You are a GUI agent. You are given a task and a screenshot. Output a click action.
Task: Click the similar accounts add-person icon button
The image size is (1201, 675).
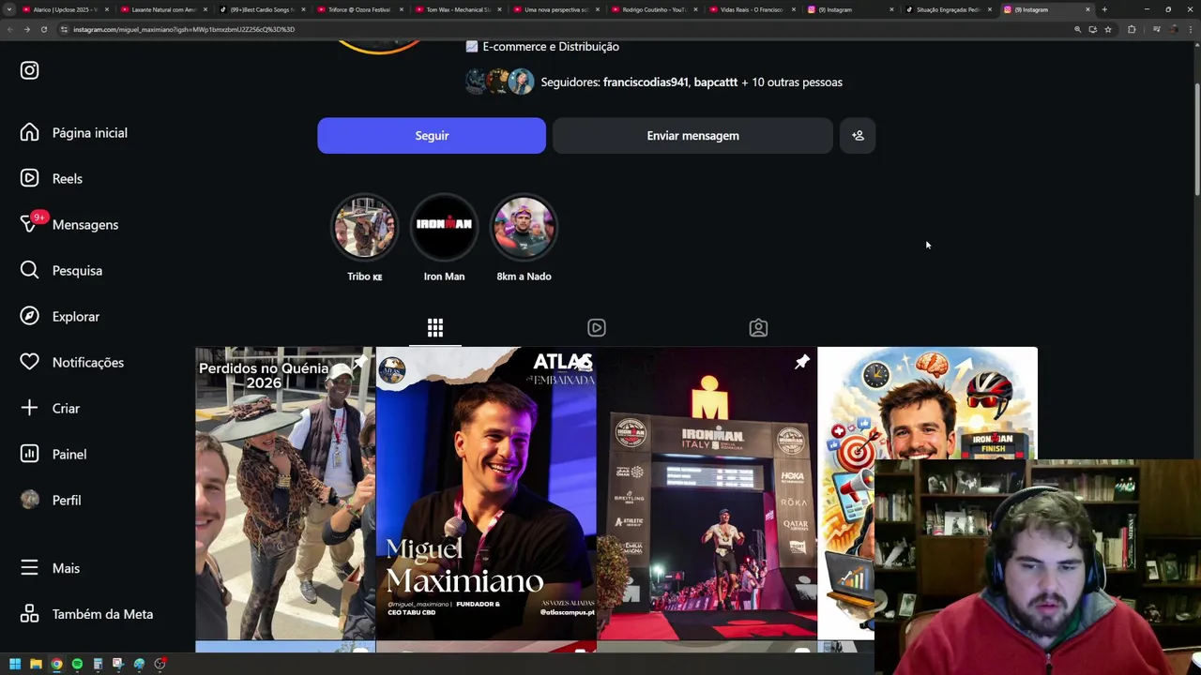coord(858,136)
